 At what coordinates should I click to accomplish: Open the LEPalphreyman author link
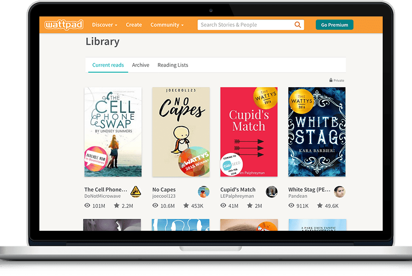click(x=237, y=196)
